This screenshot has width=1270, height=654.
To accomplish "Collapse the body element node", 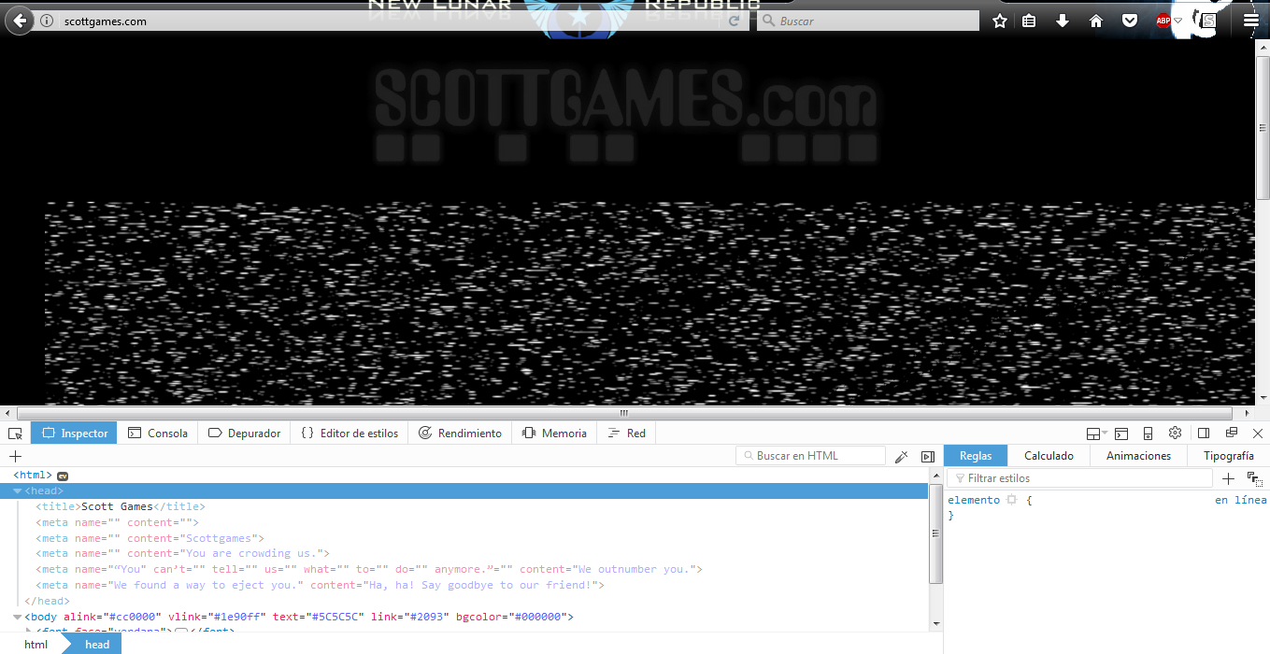I will point(17,617).
